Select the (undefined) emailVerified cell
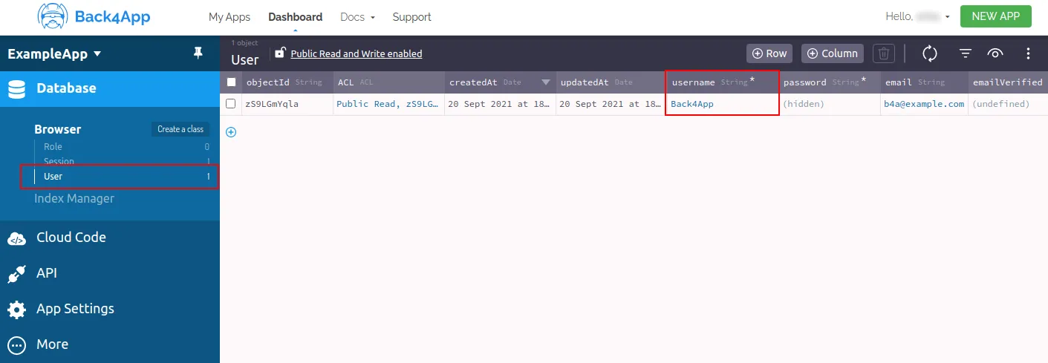This screenshot has height=363, width=1048. point(1008,104)
